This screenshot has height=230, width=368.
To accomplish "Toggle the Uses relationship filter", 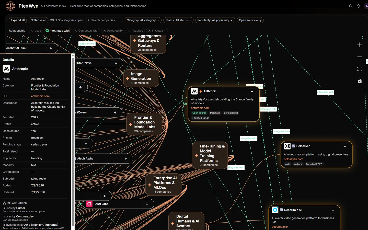I will pos(36,31).
